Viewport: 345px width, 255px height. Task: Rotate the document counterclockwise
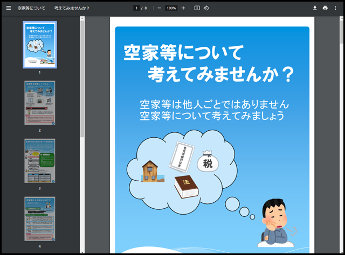(x=206, y=8)
